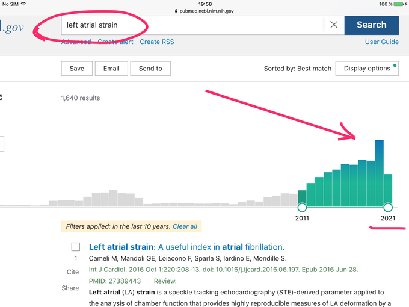Open the Display options dropdown
409x307 pixels.
(367, 69)
